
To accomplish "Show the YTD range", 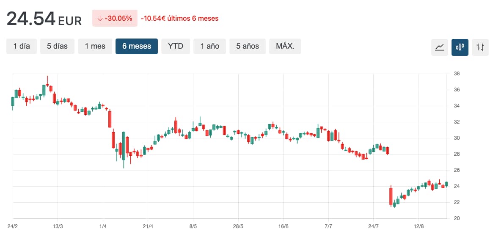I will [x=176, y=46].
